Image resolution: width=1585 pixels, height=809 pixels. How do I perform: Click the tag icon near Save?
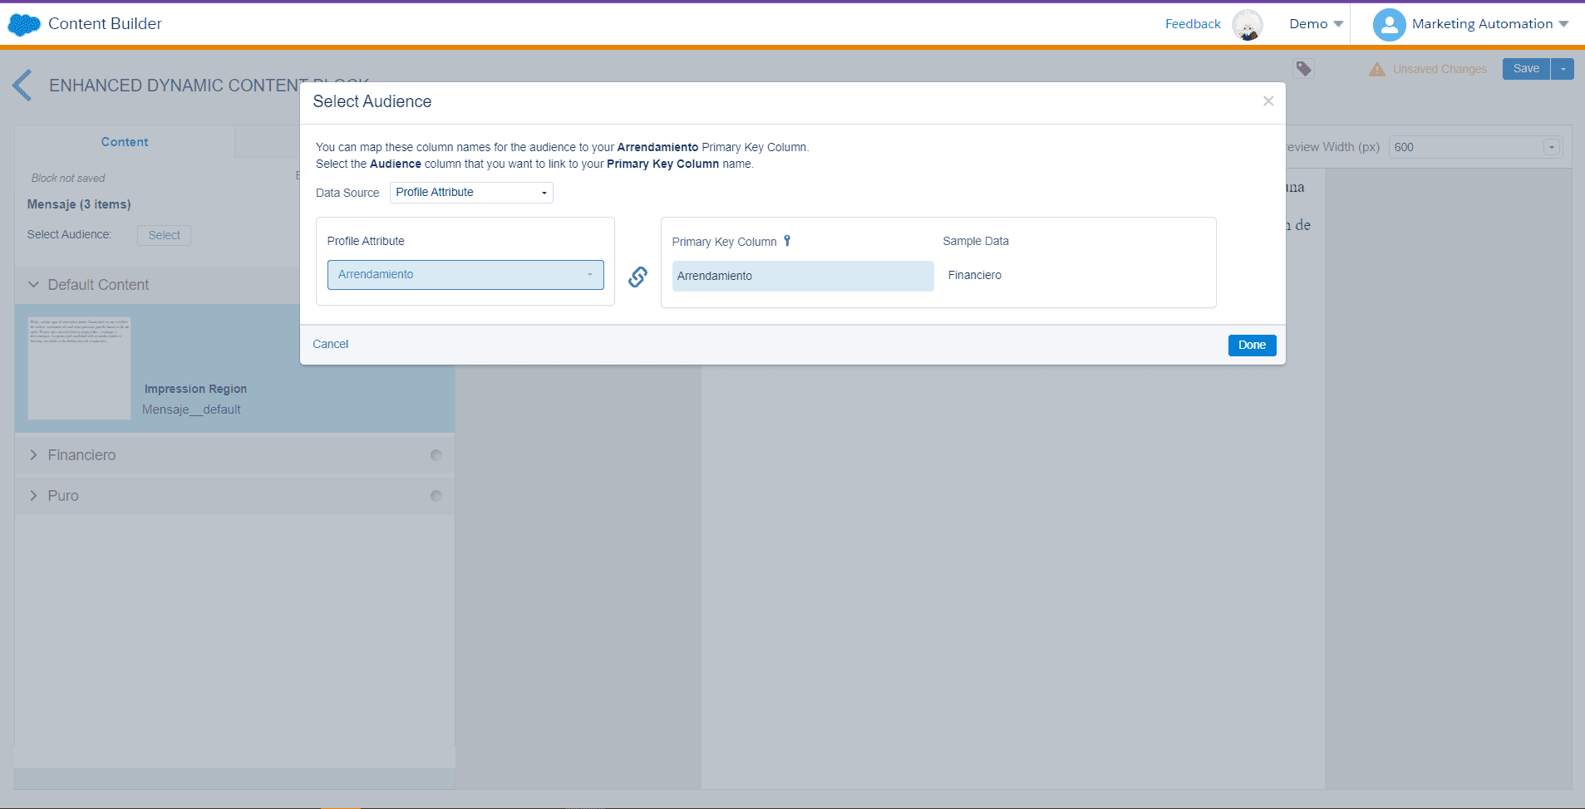1303,69
